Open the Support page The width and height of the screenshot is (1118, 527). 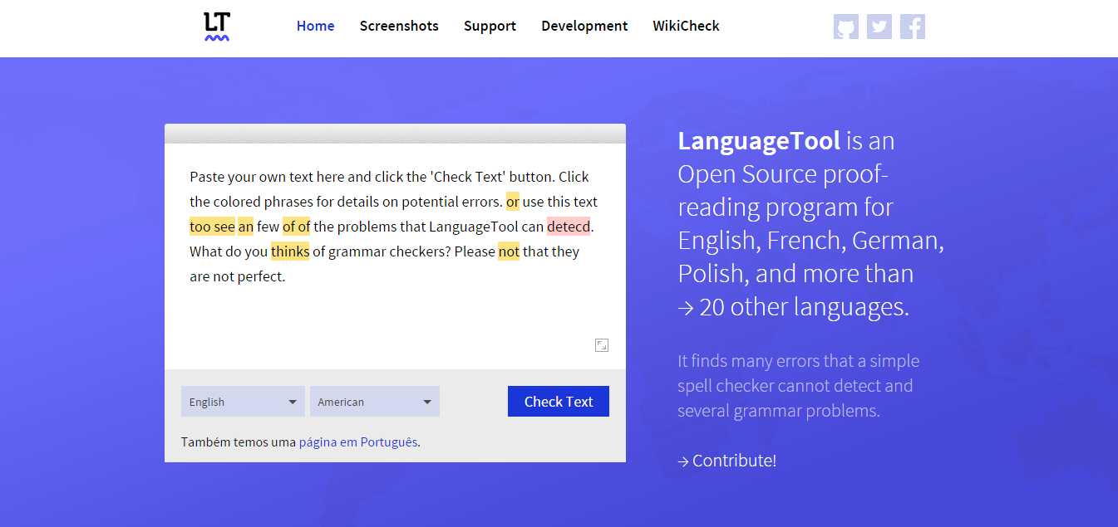point(490,26)
